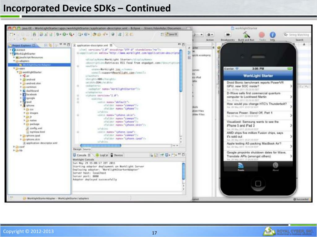Screen dimensions: 317x237
Task: Click the Run (green play) toolbar icon
Action: [64, 35]
